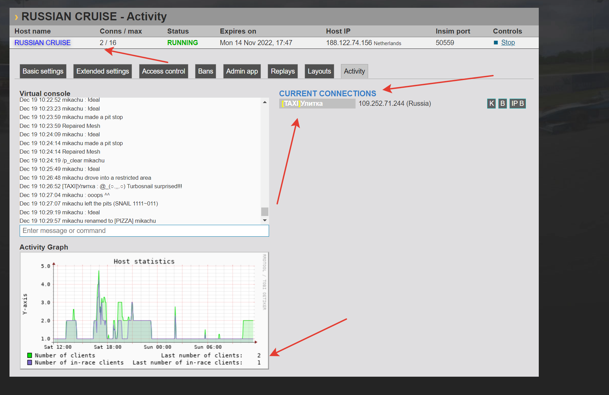Click the purple in-race clients legend swatch

30,362
